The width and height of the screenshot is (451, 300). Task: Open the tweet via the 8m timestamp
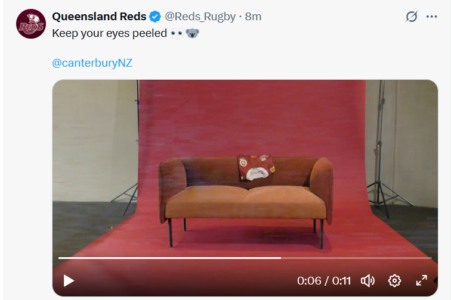point(254,17)
